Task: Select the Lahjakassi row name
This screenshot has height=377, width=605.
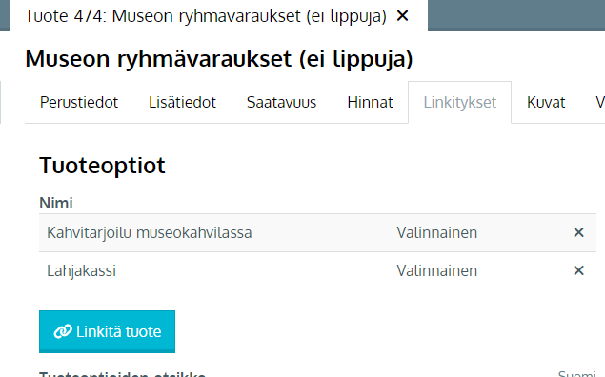Action: click(81, 271)
